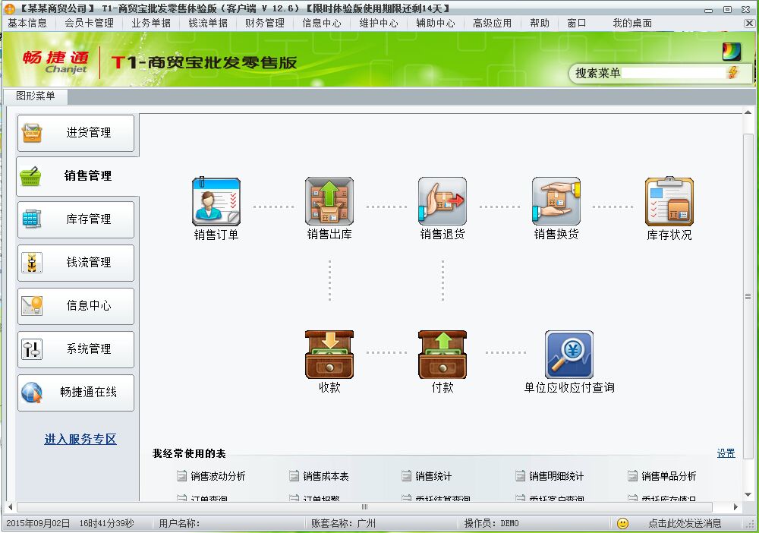Click the 2015年09月02日 date in status bar
Image resolution: width=759 pixels, height=533 pixels.
coord(38,523)
